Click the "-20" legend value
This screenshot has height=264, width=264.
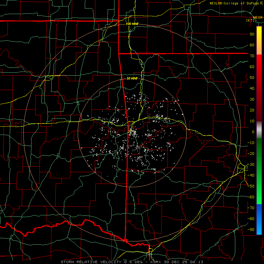(x=251, y=154)
